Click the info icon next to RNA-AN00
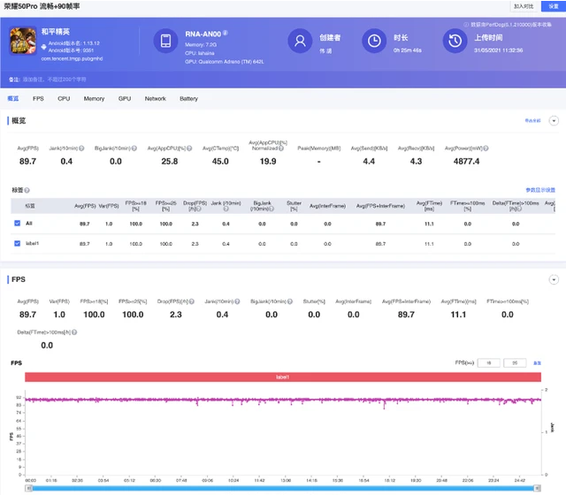566x495 pixels. (x=226, y=33)
